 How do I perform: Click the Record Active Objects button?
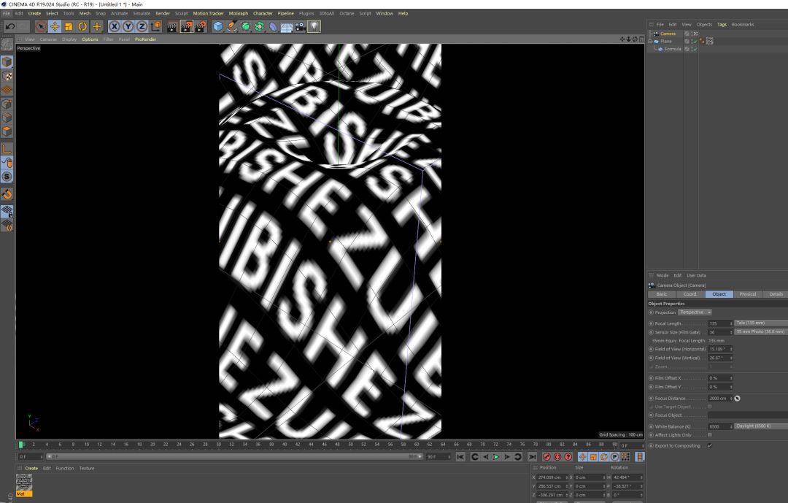click(x=546, y=457)
